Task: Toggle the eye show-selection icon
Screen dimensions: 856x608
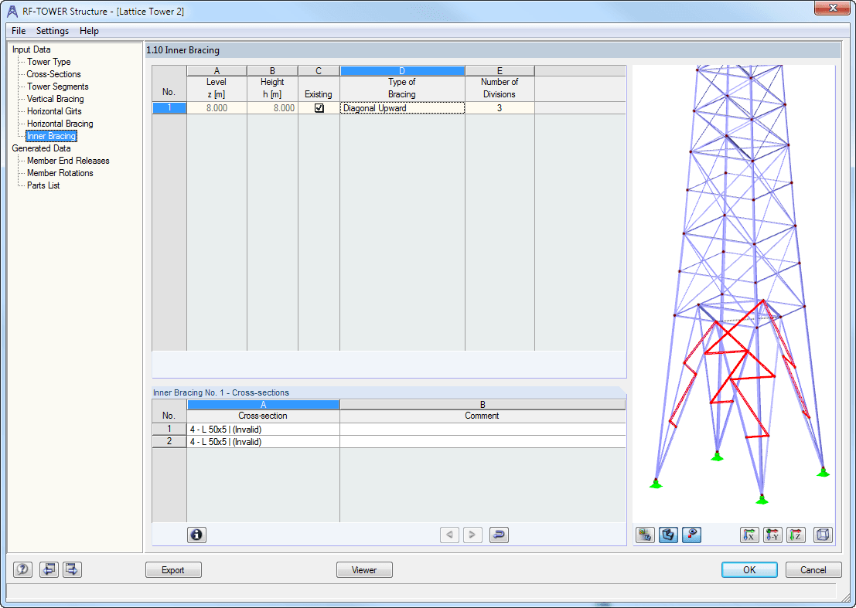Action: (x=691, y=535)
